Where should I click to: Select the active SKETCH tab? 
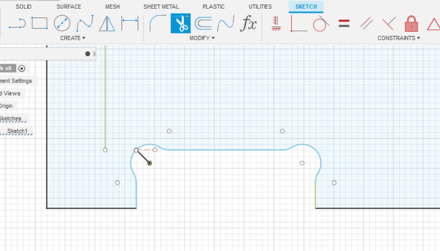coord(306,7)
